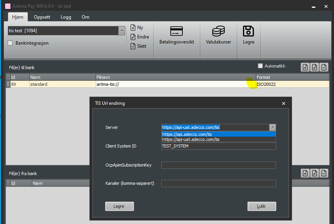334x224 pixels.
Task: Click the Endre (edit) icon
Action: 133,37
